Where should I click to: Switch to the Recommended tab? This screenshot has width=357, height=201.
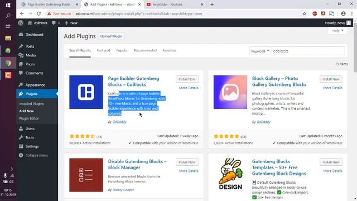pyautogui.click(x=145, y=50)
